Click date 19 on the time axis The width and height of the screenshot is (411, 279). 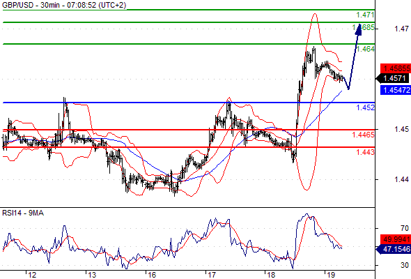click(331, 275)
